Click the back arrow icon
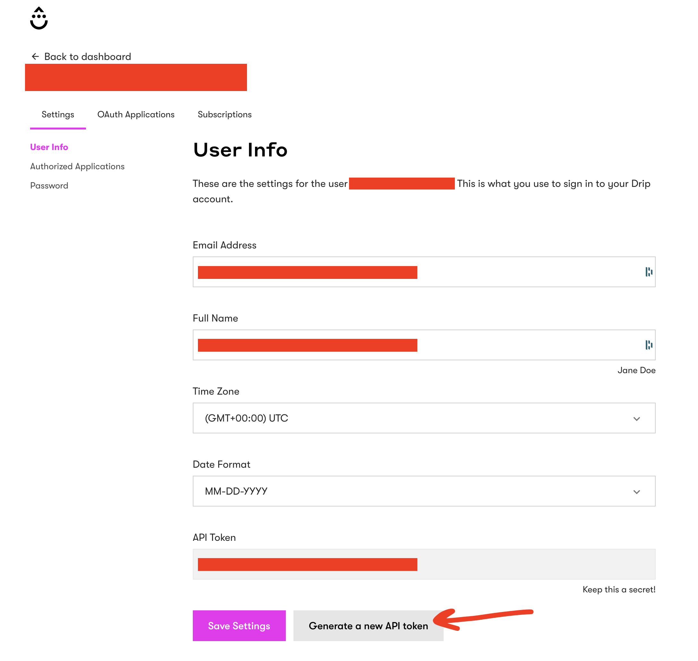698x661 pixels. (x=35, y=57)
